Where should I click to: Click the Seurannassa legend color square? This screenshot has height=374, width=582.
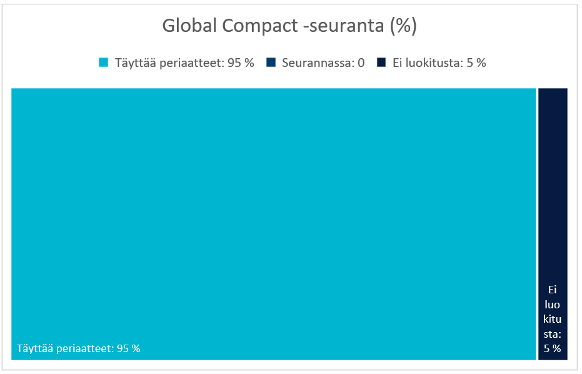pyautogui.click(x=271, y=63)
